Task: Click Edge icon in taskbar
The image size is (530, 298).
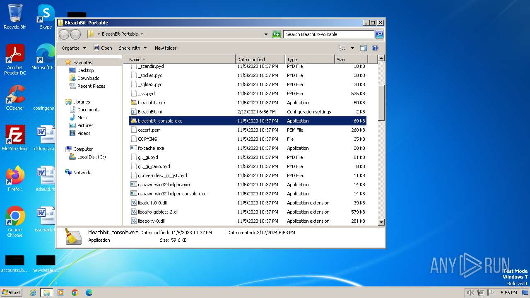Action: [89, 293]
